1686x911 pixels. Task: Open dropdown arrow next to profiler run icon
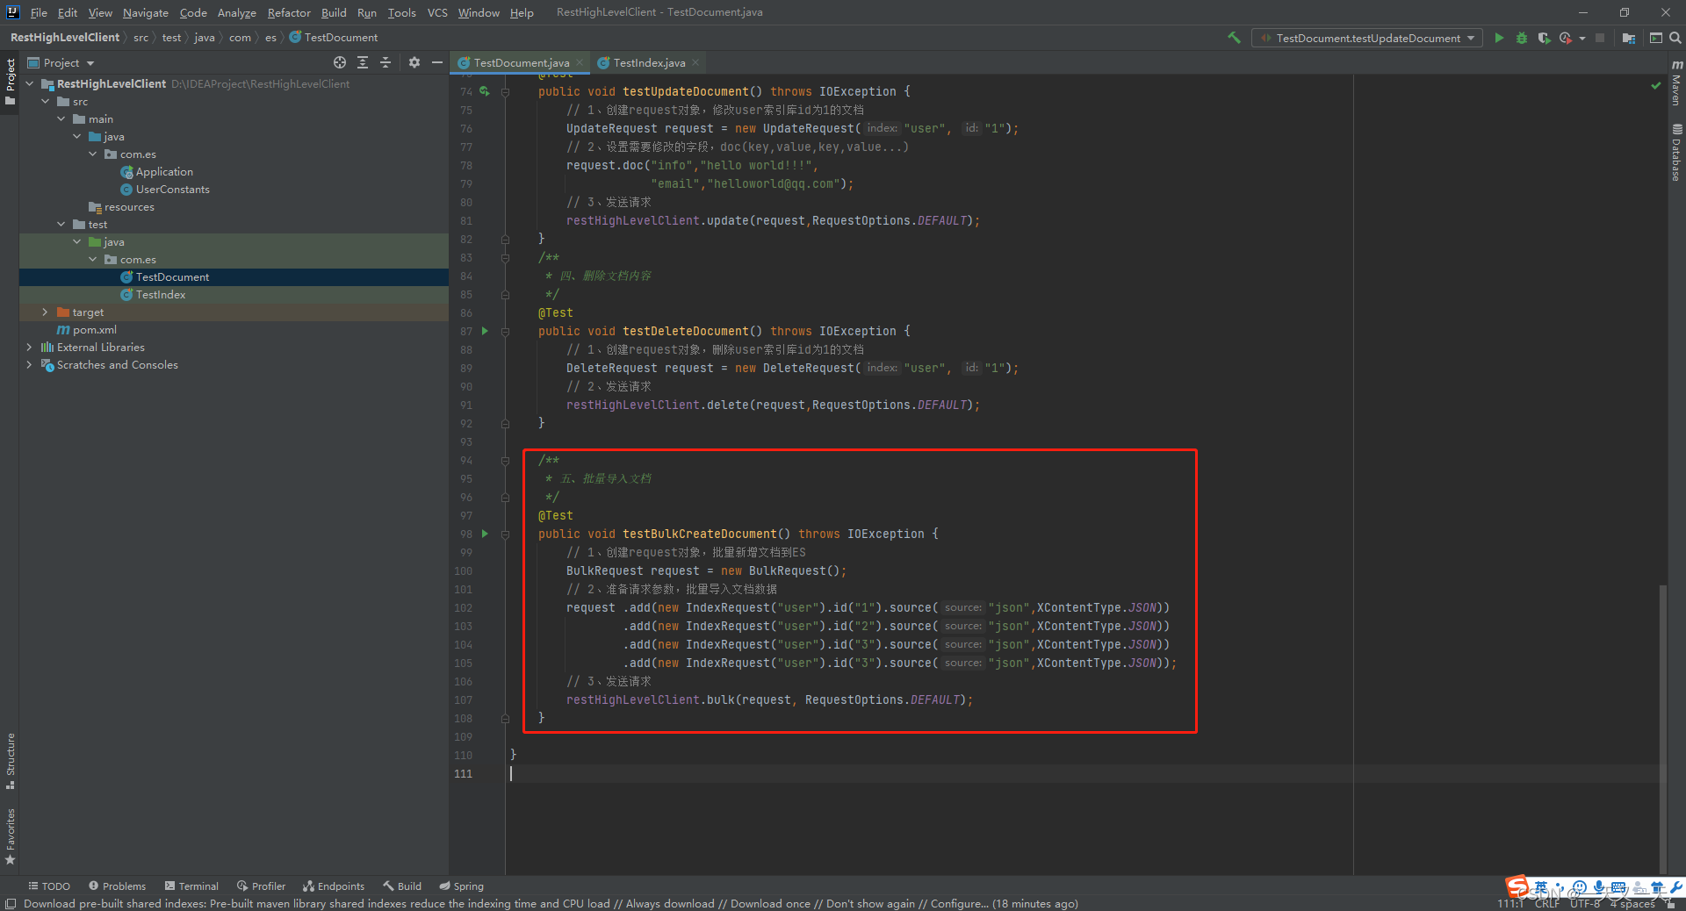[1582, 38]
